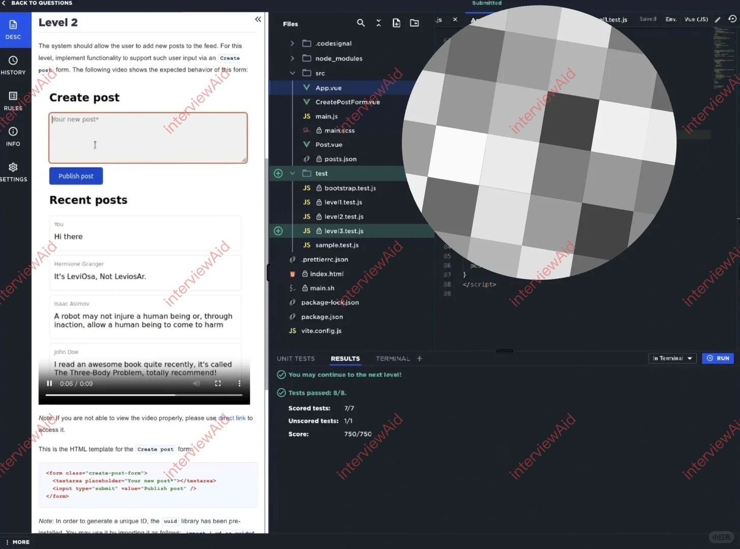Click the pencil edit icon in editor toolbar

click(718, 19)
